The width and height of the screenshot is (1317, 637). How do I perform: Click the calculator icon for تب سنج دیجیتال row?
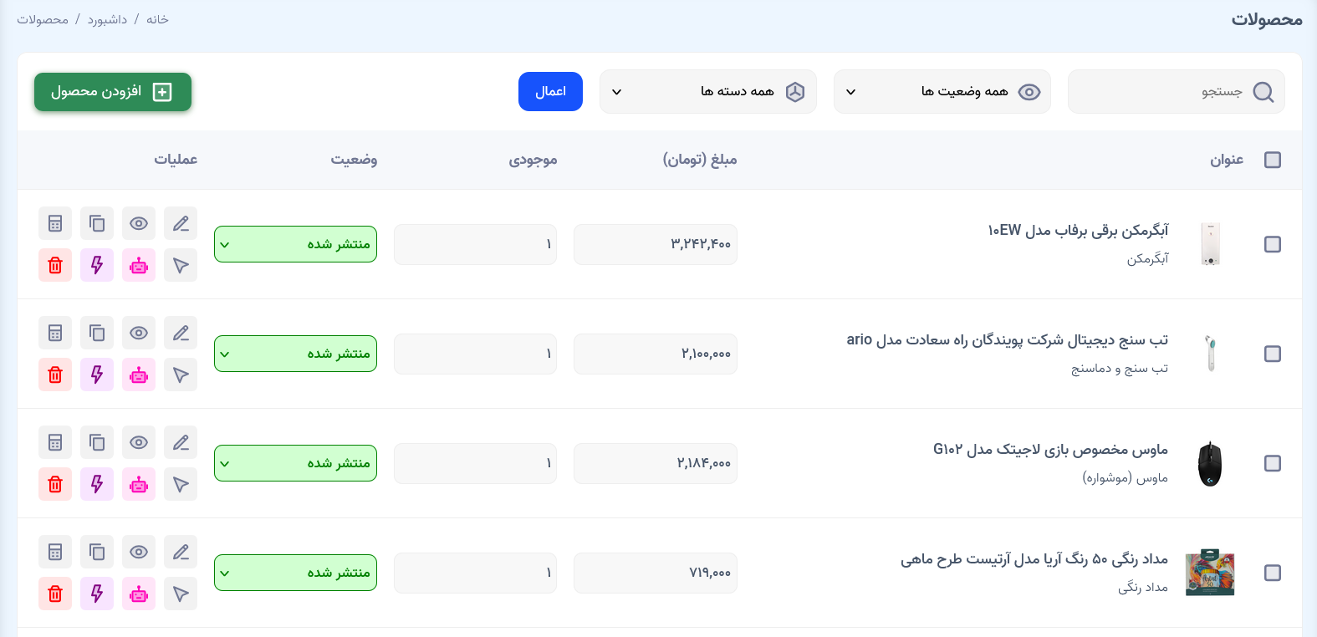(55, 333)
